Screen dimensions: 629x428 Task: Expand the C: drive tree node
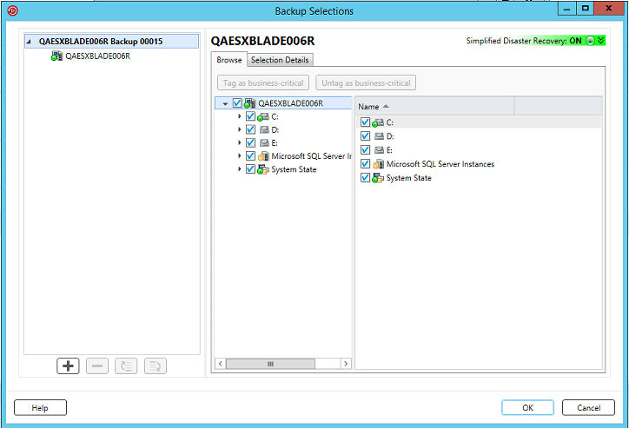coord(239,116)
